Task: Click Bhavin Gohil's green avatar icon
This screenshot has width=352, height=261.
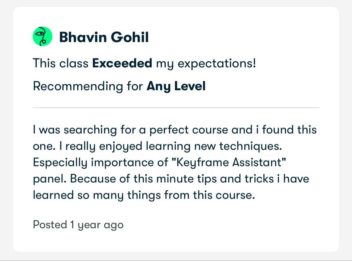Action: [42, 36]
